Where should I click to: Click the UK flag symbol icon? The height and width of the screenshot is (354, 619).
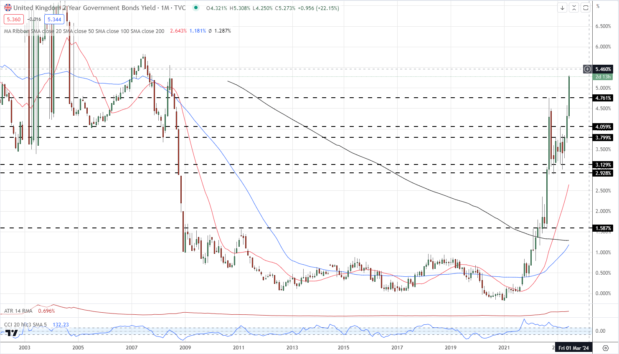pos(8,8)
